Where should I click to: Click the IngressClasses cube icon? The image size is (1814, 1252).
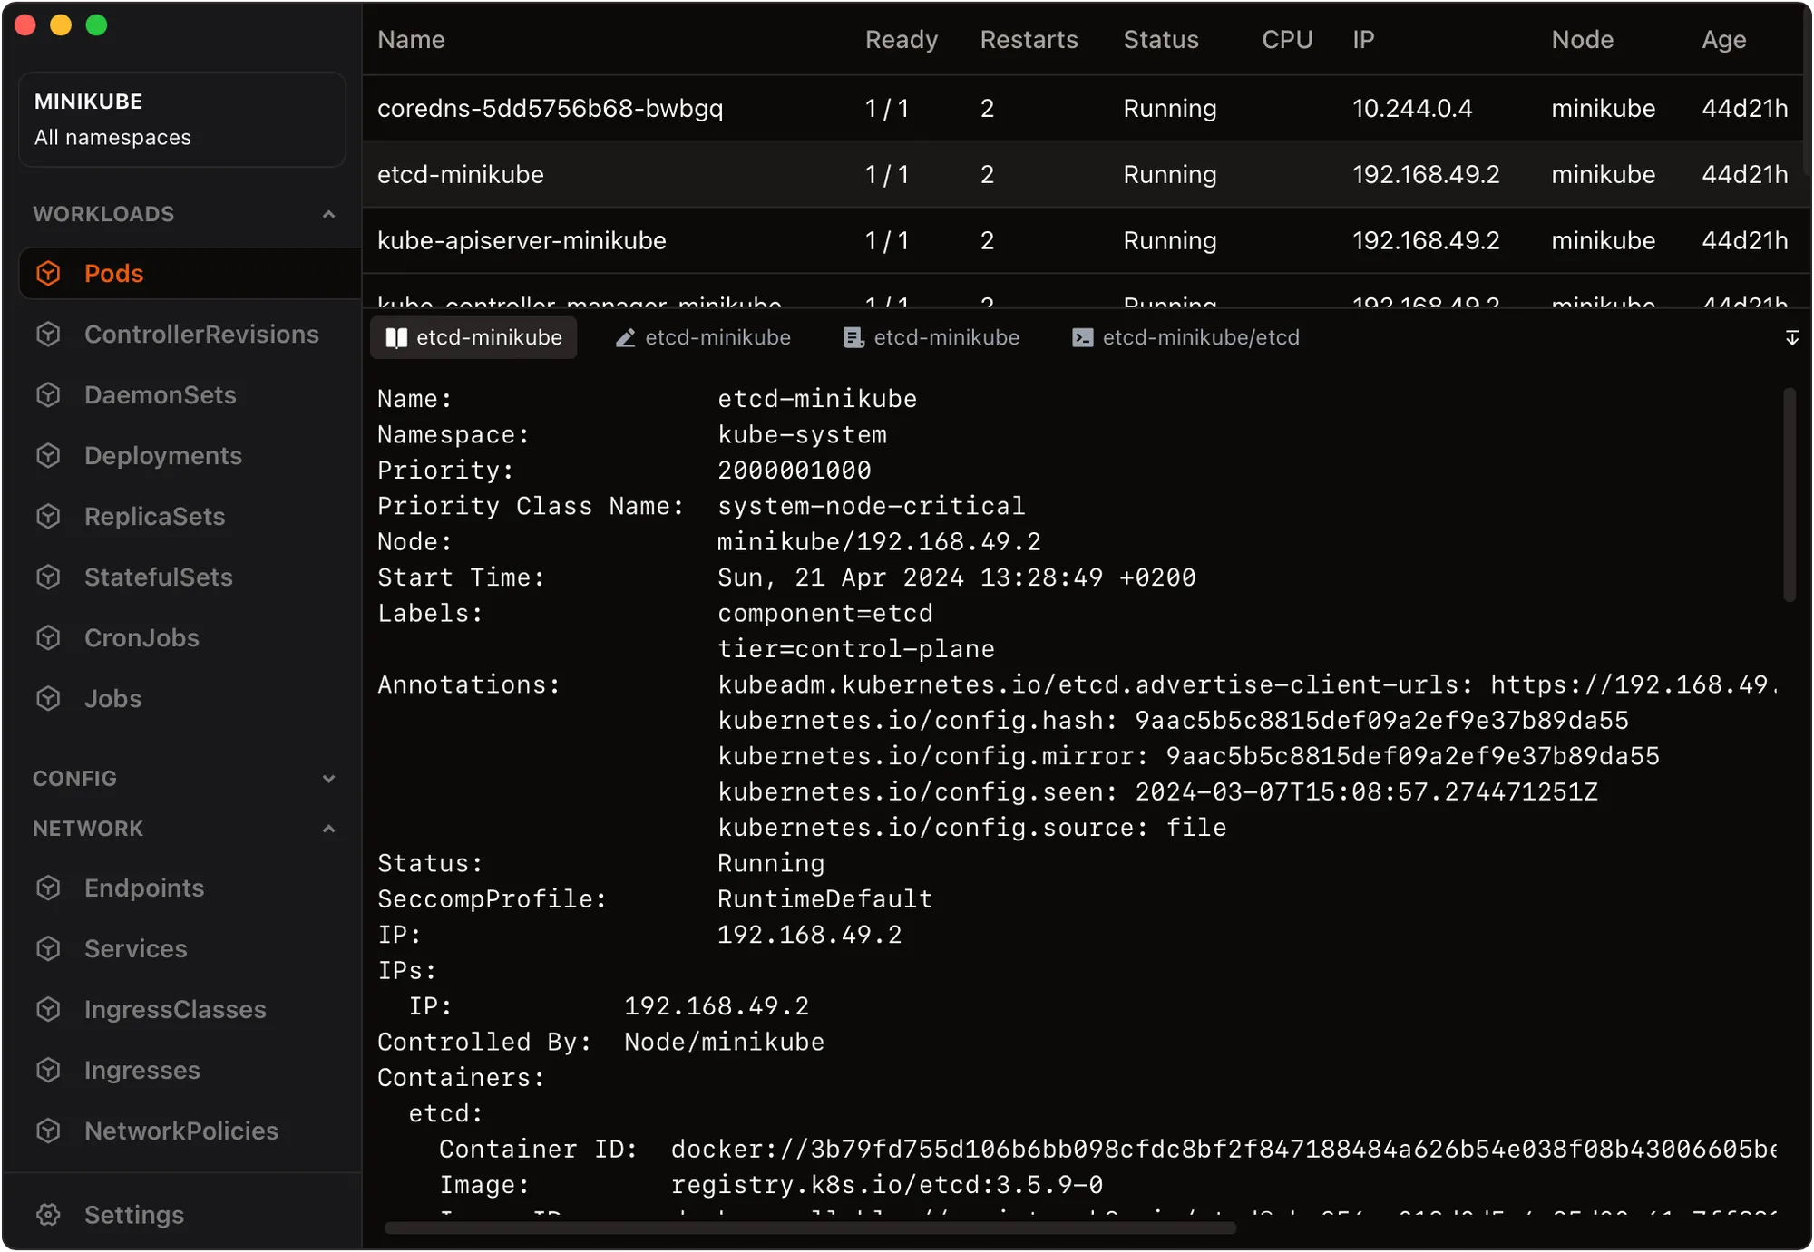49,1009
